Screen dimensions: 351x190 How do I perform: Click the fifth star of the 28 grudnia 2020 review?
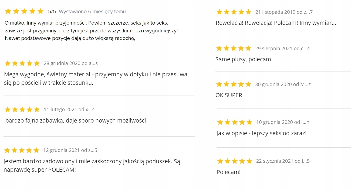pos(37,63)
